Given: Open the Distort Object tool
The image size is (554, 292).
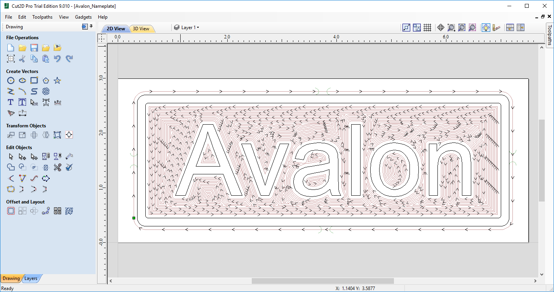Looking at the screenshot, I should 57,135.
